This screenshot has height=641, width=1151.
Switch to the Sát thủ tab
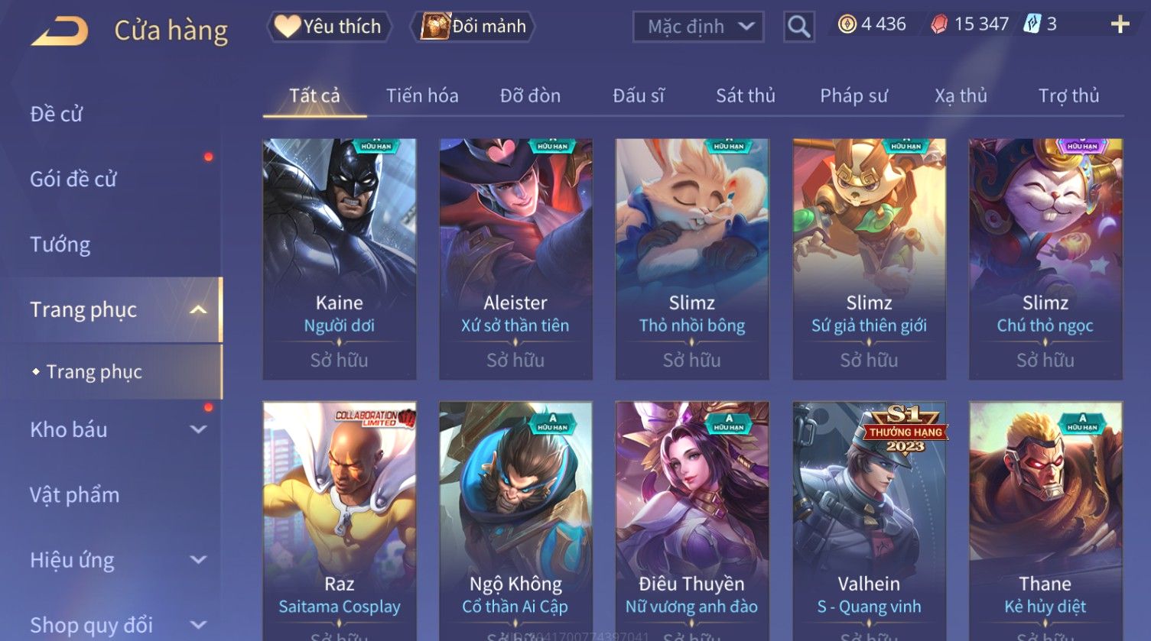pyautogui.click(x=746, y=96)
